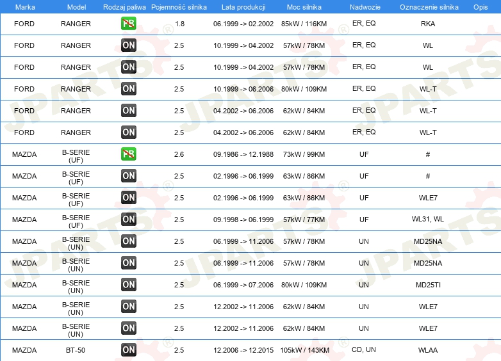Select the MD25TI engine code cell
Image resolution: width=501 pixels, height=361 pixels.
(x=428, y=285)
